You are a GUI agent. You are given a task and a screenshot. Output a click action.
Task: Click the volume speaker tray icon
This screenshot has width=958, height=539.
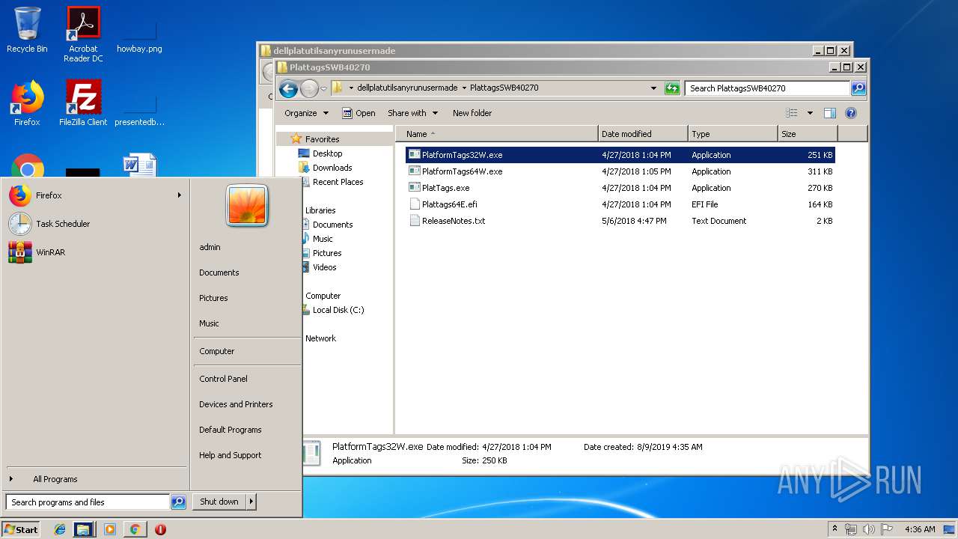coord(869,529)
